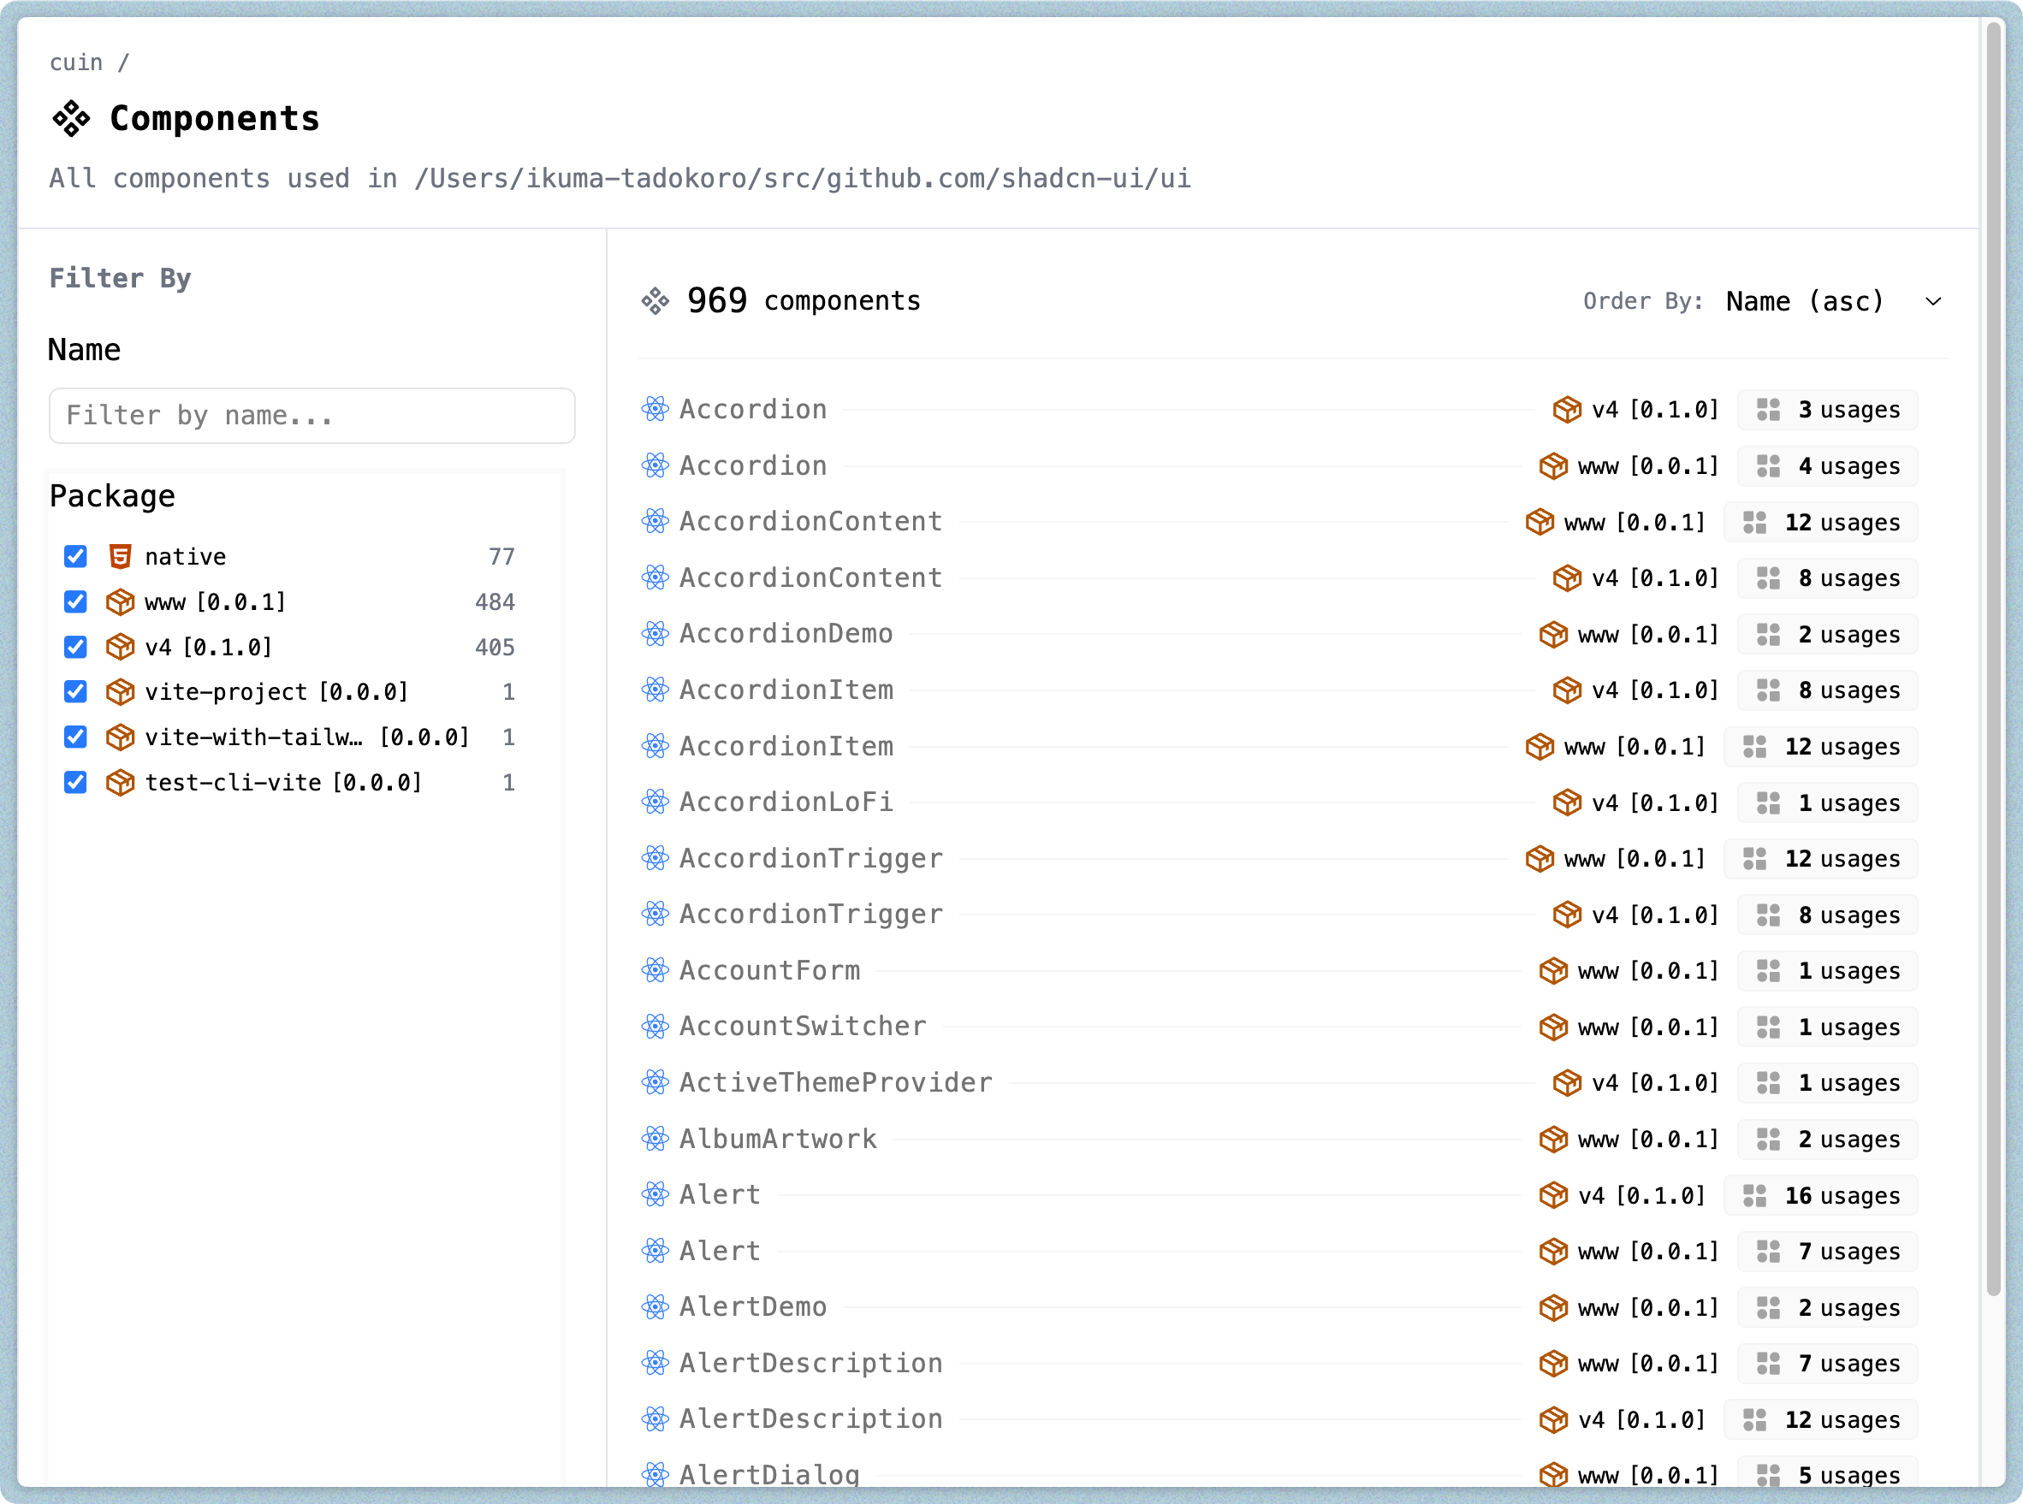Click the React icon beside ActiveThemeProvider
The image size is (2023, 1504).
click(x=655, y=1082)
